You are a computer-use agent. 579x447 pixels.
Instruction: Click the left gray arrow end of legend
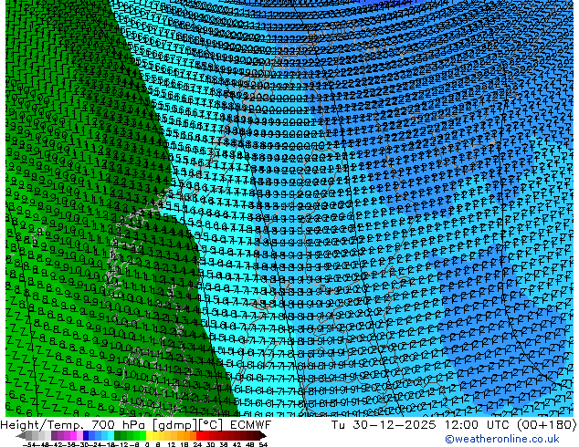(x=21, y=436)
